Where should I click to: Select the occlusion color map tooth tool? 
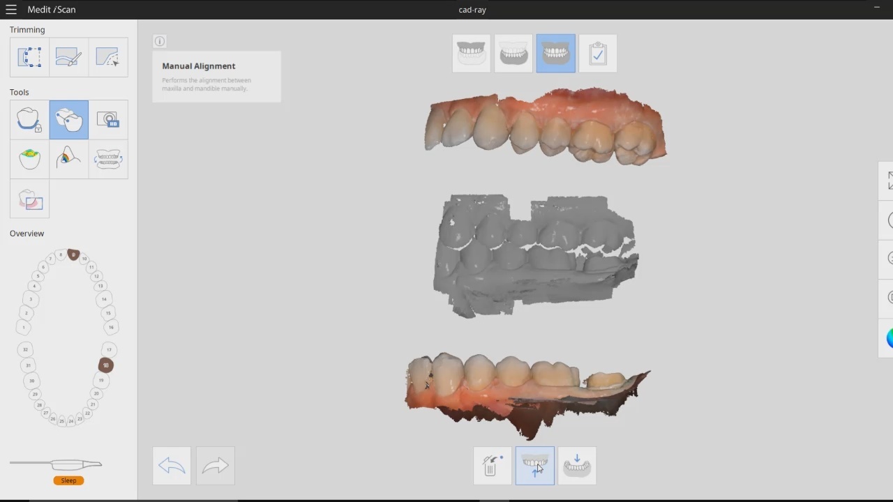[29, 159]
